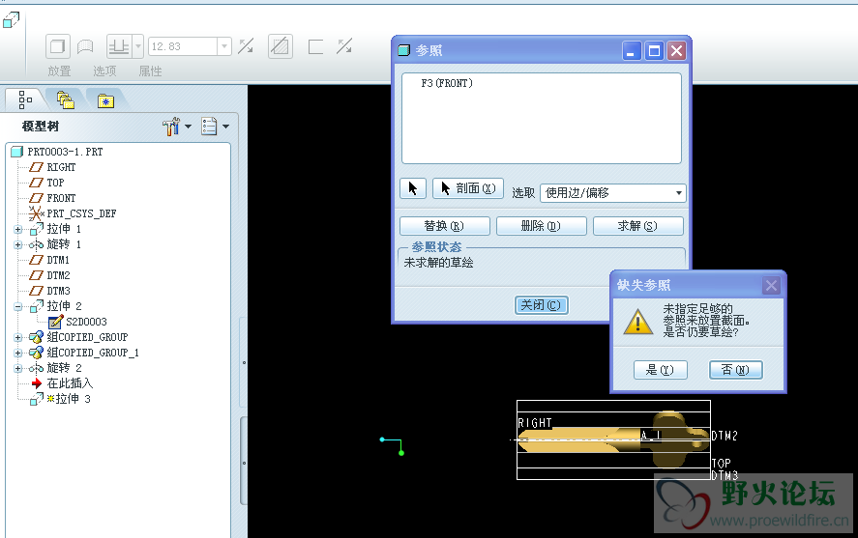Switch to the favorites navigator tab

[105, 101]
